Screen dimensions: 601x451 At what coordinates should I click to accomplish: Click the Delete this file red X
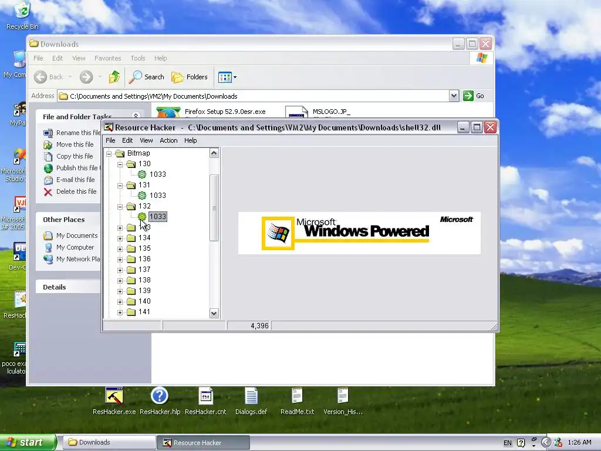48,192
